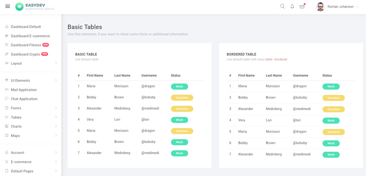Expand the Charts submenu chevron
The width and height of the screenshot is (366, 176).
[x=56, y=126]
